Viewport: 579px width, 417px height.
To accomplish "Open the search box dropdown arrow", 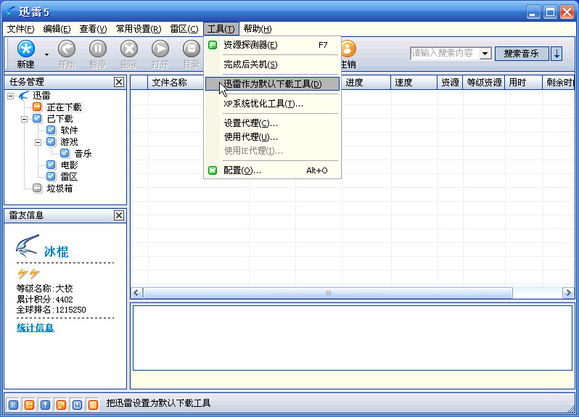I will (485, 54).
